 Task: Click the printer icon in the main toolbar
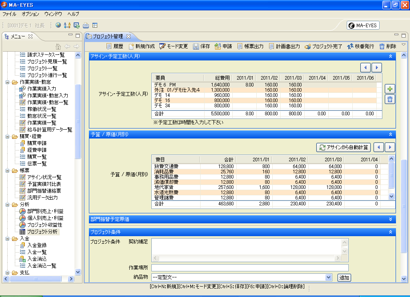[x=86, y=25]
